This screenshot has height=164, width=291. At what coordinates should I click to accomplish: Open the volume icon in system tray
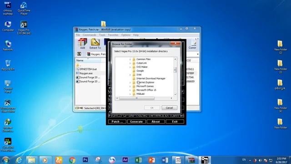tap(260, 160)
